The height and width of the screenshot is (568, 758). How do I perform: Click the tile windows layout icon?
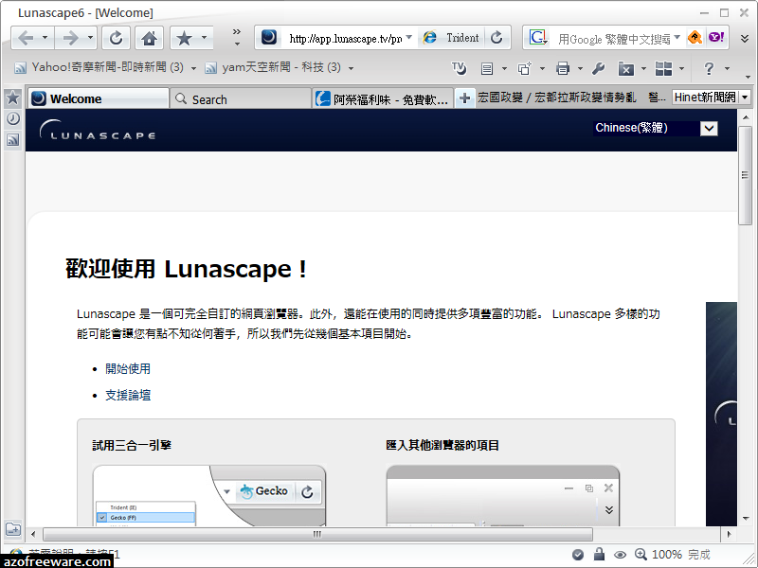tap(663, 68)
